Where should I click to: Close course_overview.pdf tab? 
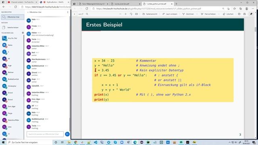139,4
